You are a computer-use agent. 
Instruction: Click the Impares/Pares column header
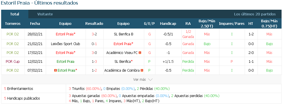point(232,24)
